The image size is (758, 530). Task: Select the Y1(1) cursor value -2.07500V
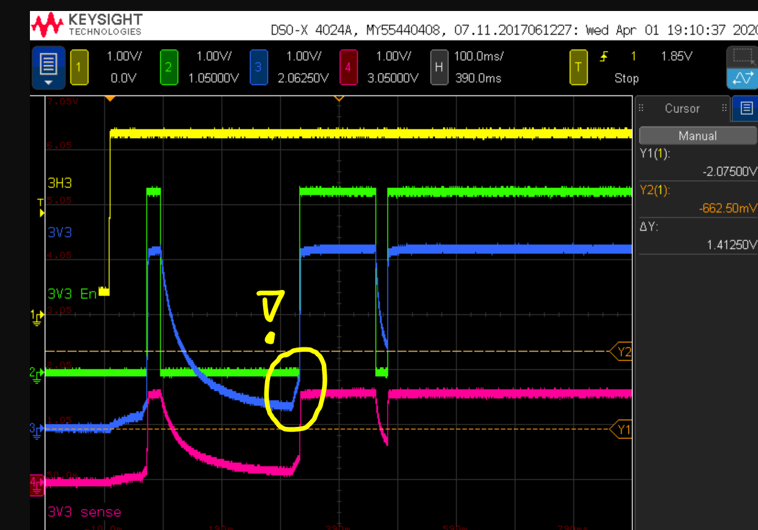click(x=730, y=172)
